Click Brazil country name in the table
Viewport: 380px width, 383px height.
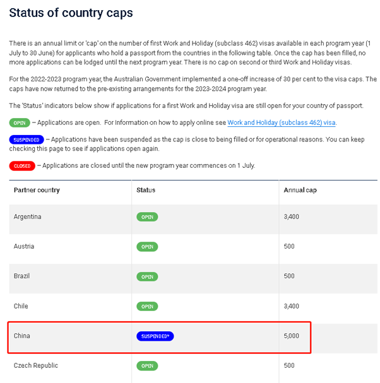pos(21,276)
